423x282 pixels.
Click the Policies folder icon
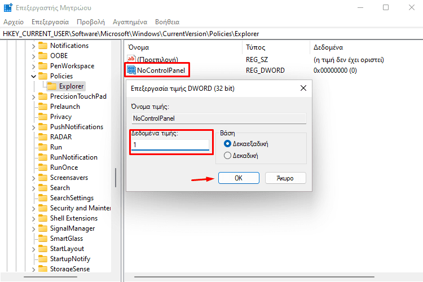coord(43,76)
